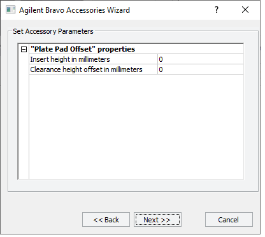Viewport: 265px width, 237px height.
Task: Close the Accessories Wizard window
Action: [245, 10]
